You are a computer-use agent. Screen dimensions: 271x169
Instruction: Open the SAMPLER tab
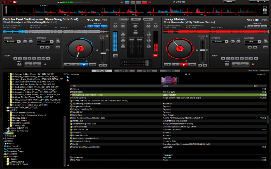124,71
